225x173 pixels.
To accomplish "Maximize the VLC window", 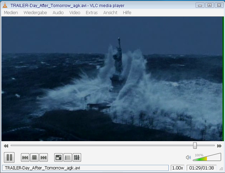I will click(x=209, y=5).
